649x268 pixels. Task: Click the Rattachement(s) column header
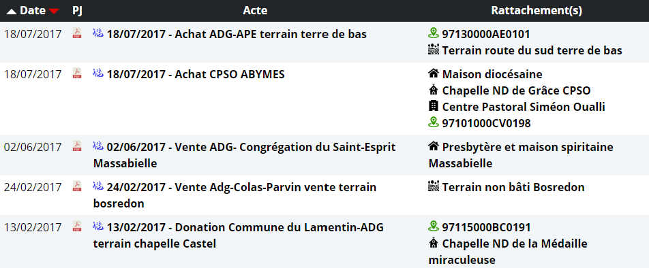537,11
